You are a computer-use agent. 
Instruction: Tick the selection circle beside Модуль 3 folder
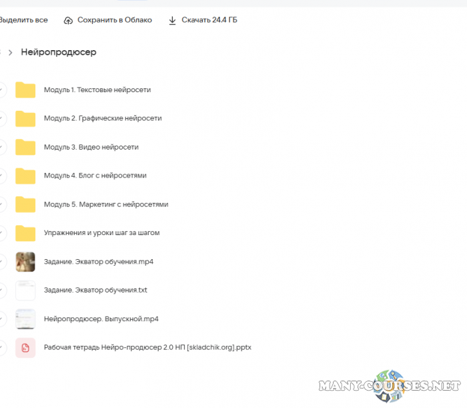coord(2,147)
